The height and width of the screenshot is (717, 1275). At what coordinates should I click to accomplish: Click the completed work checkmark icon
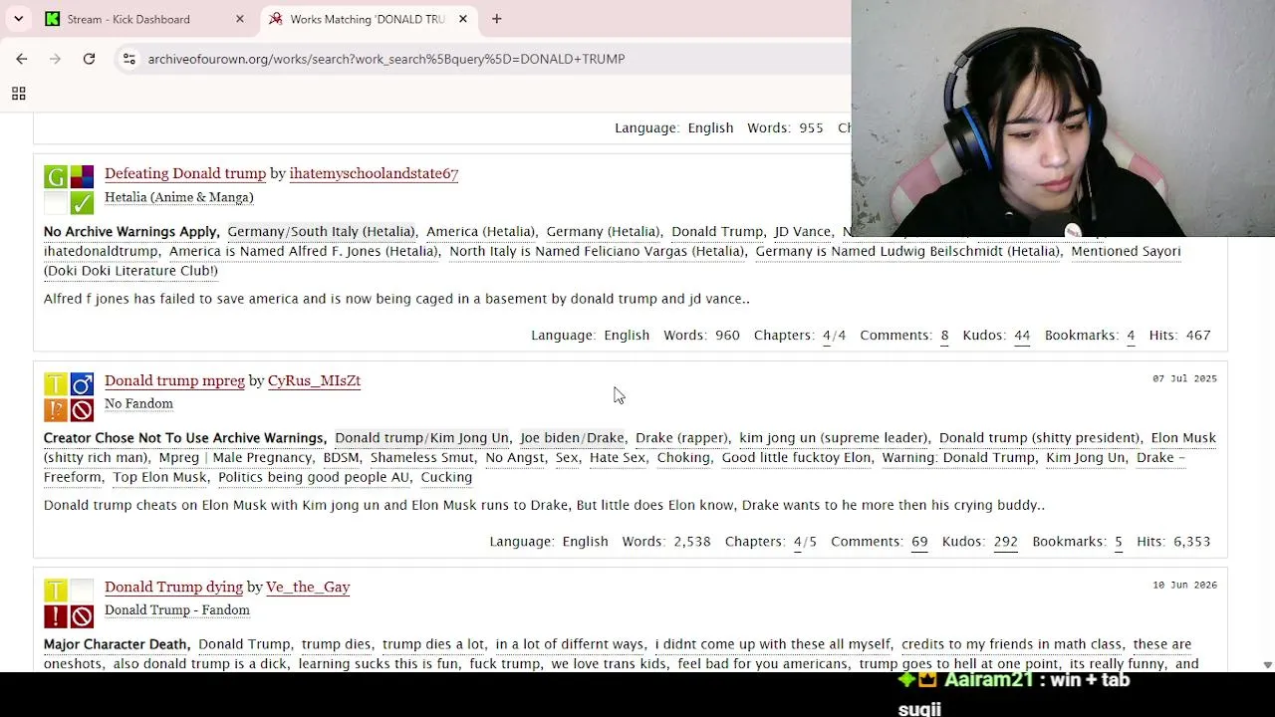point(82,203)
